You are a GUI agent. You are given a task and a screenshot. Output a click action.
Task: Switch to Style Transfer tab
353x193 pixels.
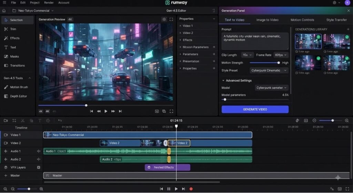pyautogui.click(x=336, y=20)
